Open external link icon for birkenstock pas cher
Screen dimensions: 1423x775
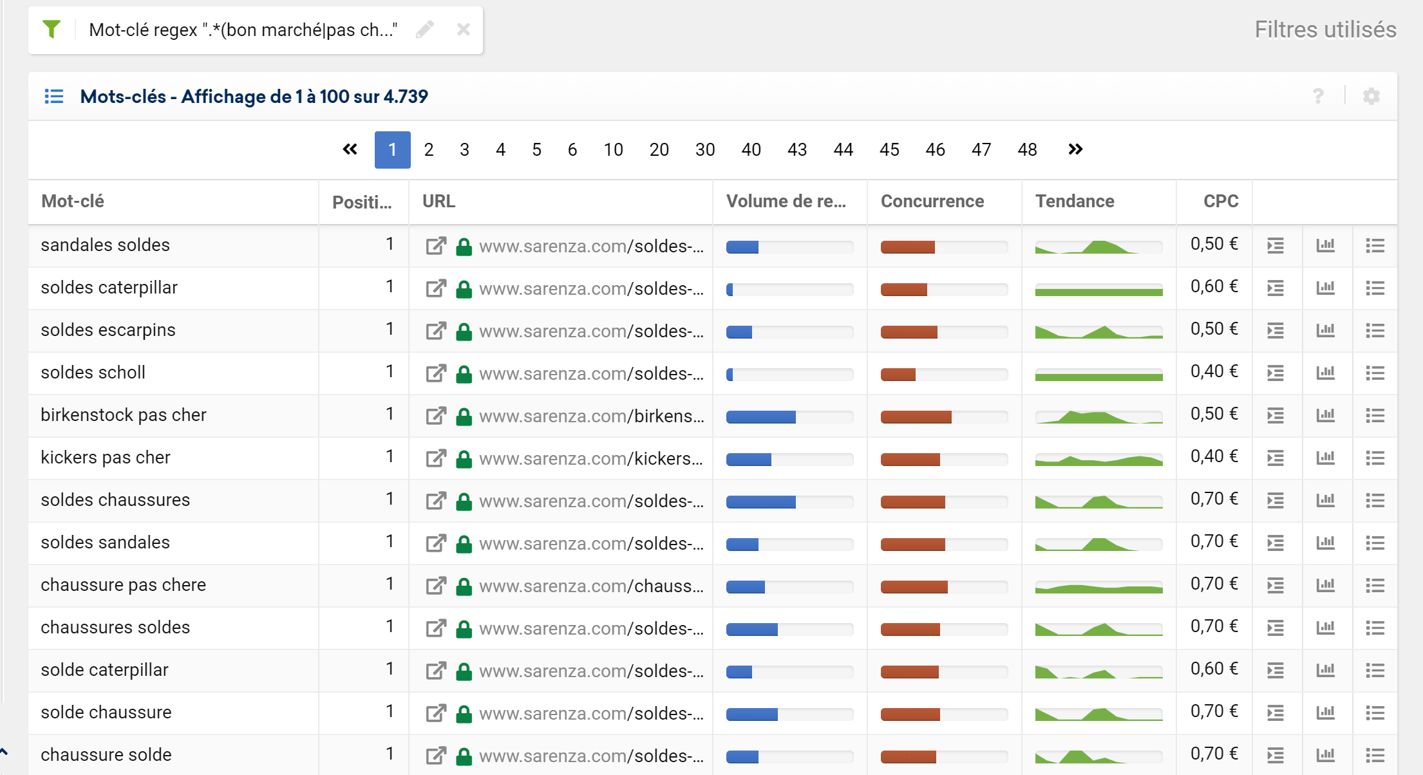click(x=436, y=416)
